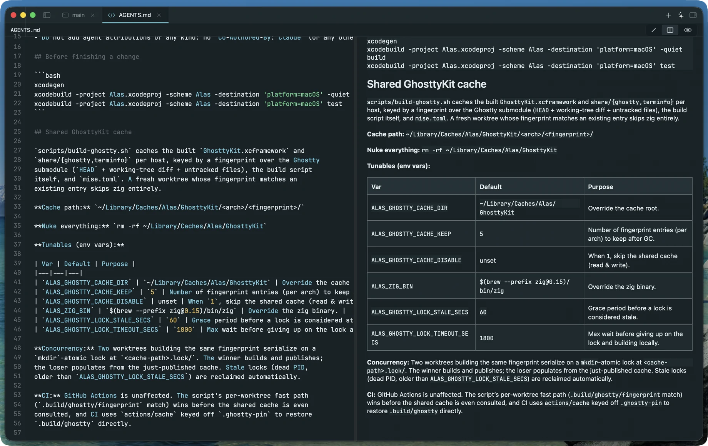Image resolution: width=708 pixels, height=446 pixels.
Task: Click '**Cache path:**' line in editor
Action: pos(169,207)
